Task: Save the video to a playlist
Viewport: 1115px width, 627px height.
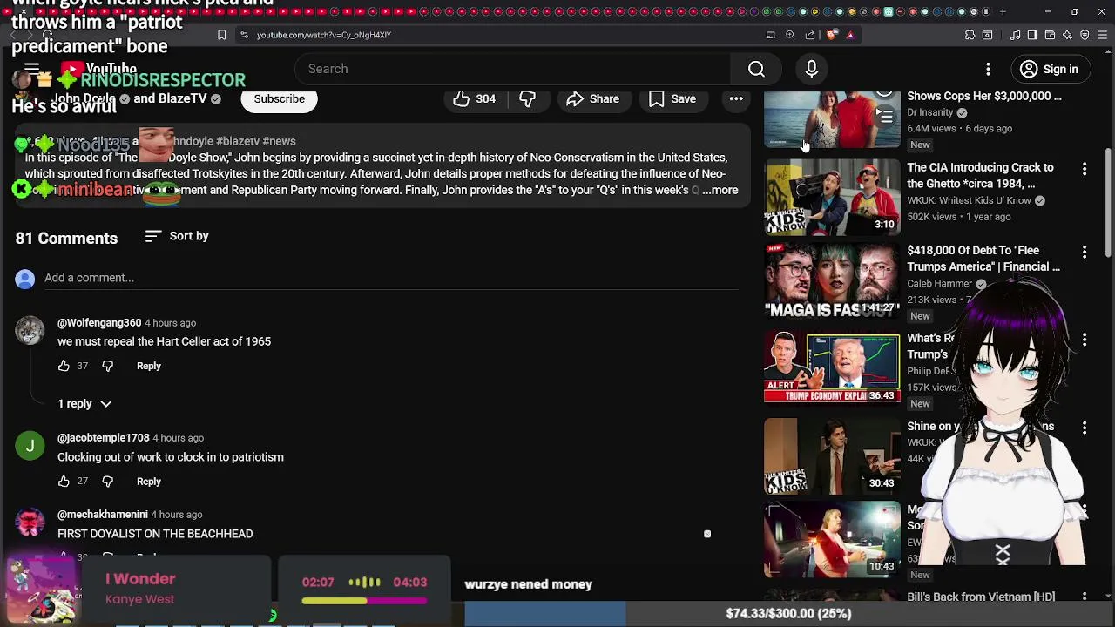Action: click(x=672, y=98)
